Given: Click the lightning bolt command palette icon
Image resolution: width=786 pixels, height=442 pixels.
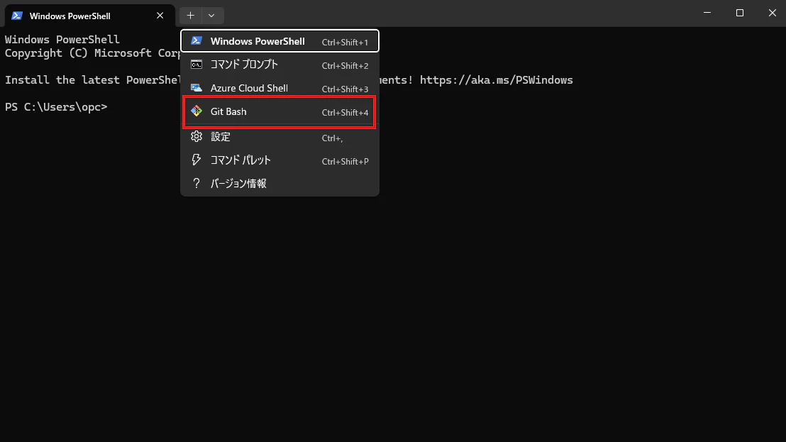Looking at the screenshot, I should click(x=196, y=160).
